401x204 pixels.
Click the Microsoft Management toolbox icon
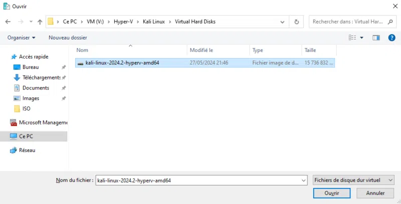[14, 122]
